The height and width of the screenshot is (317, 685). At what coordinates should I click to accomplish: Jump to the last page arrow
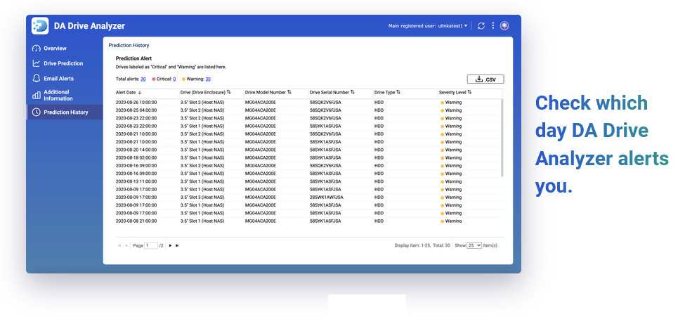coord(177,246)
